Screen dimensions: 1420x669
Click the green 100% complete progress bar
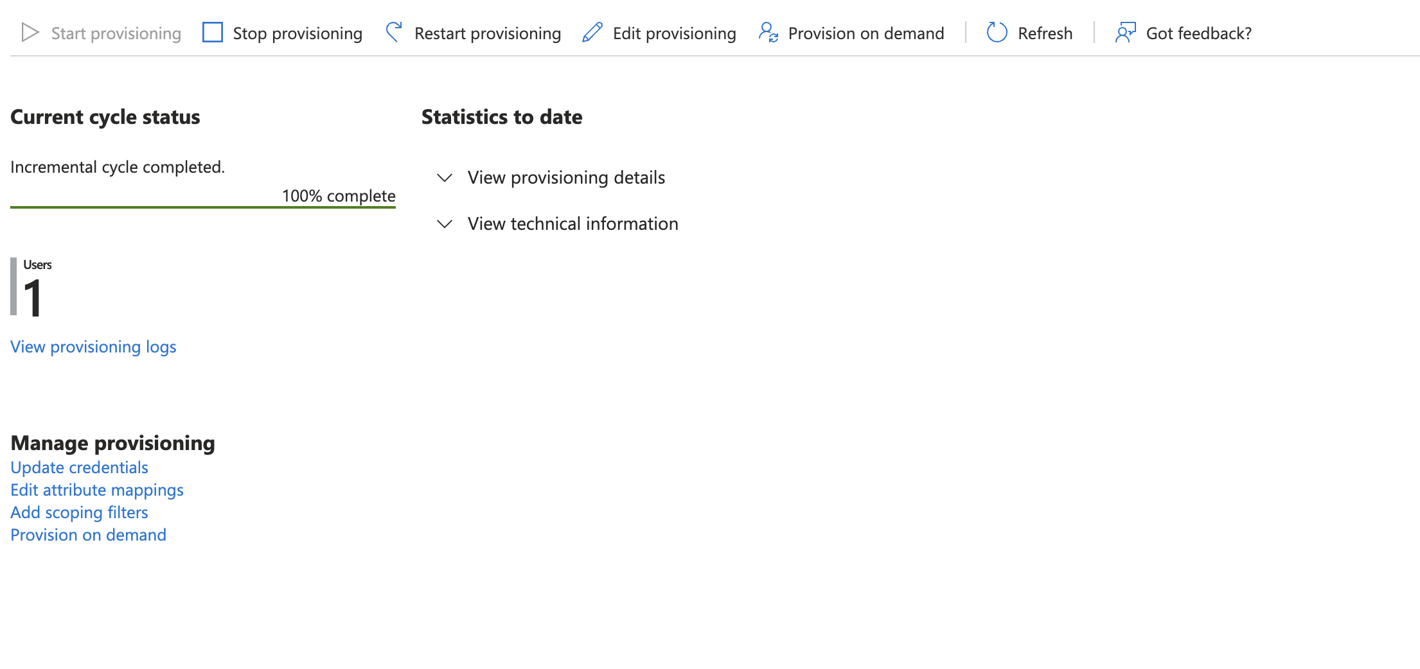pos(203,207)
